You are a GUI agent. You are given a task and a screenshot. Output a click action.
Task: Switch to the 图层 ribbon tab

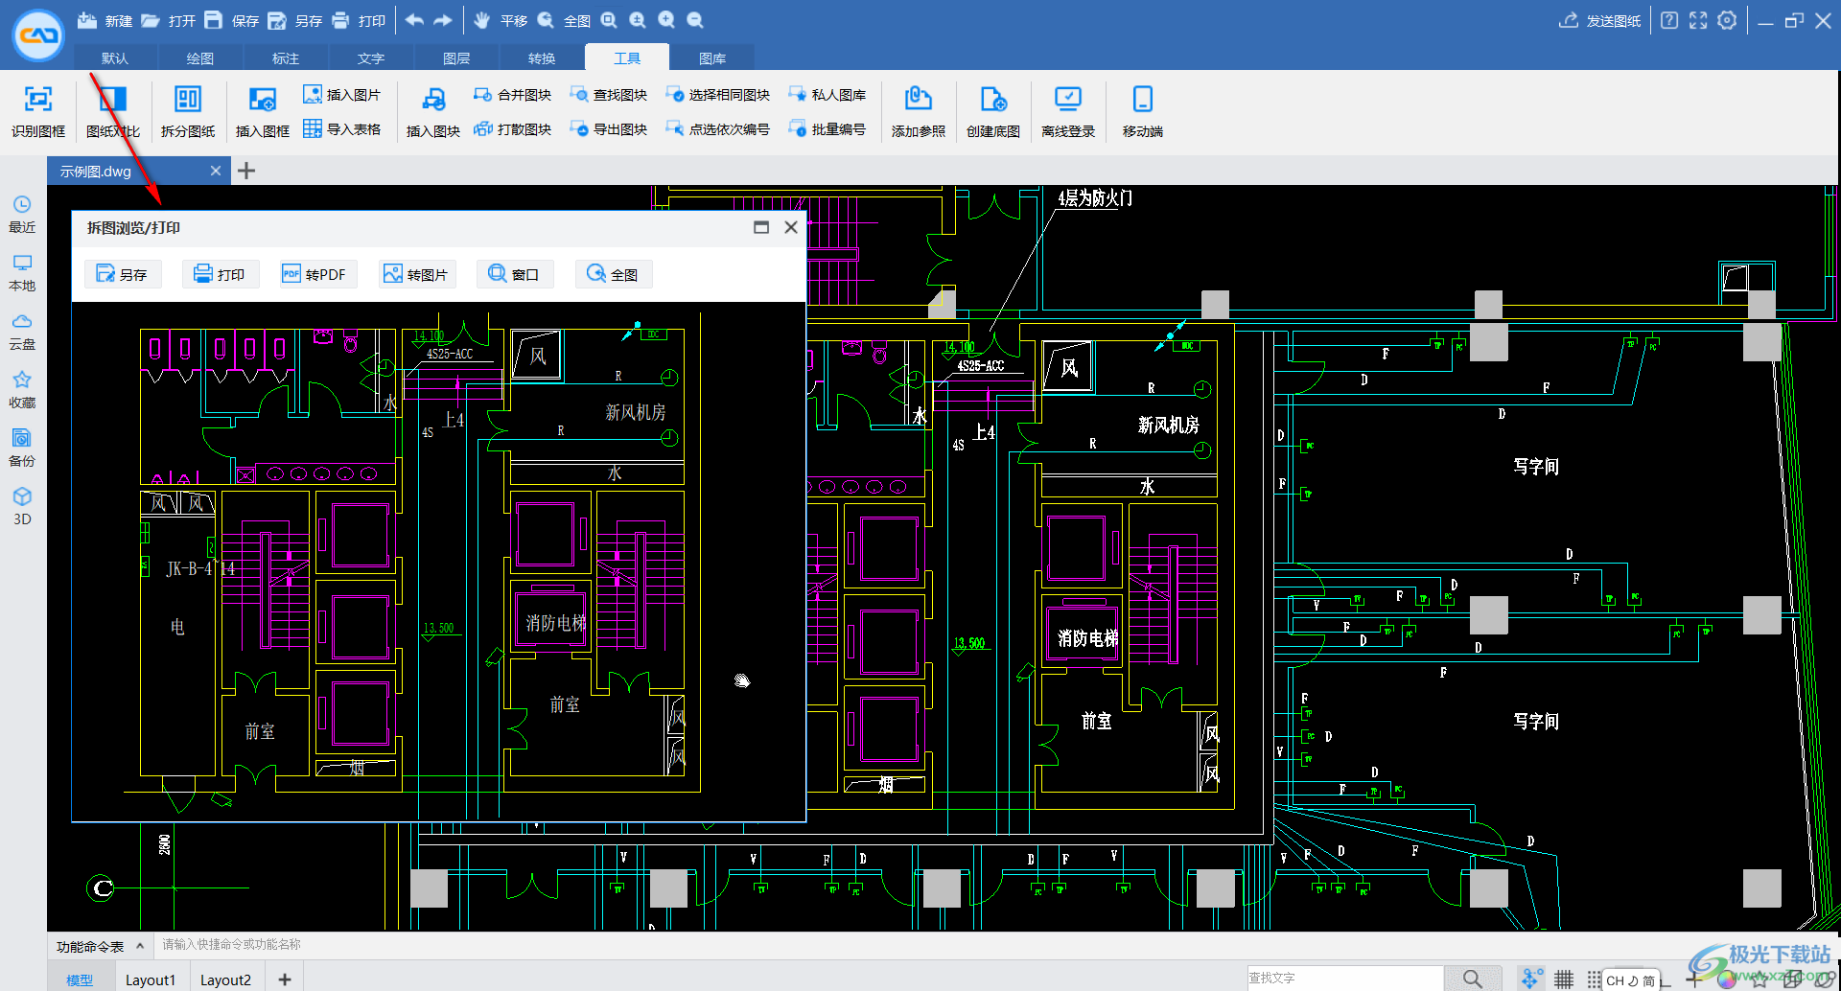coord(456,58)
